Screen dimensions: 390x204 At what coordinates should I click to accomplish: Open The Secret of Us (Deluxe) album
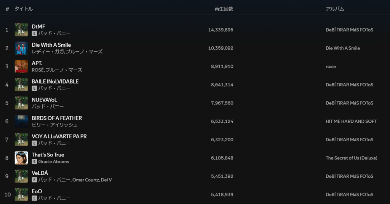351,158
